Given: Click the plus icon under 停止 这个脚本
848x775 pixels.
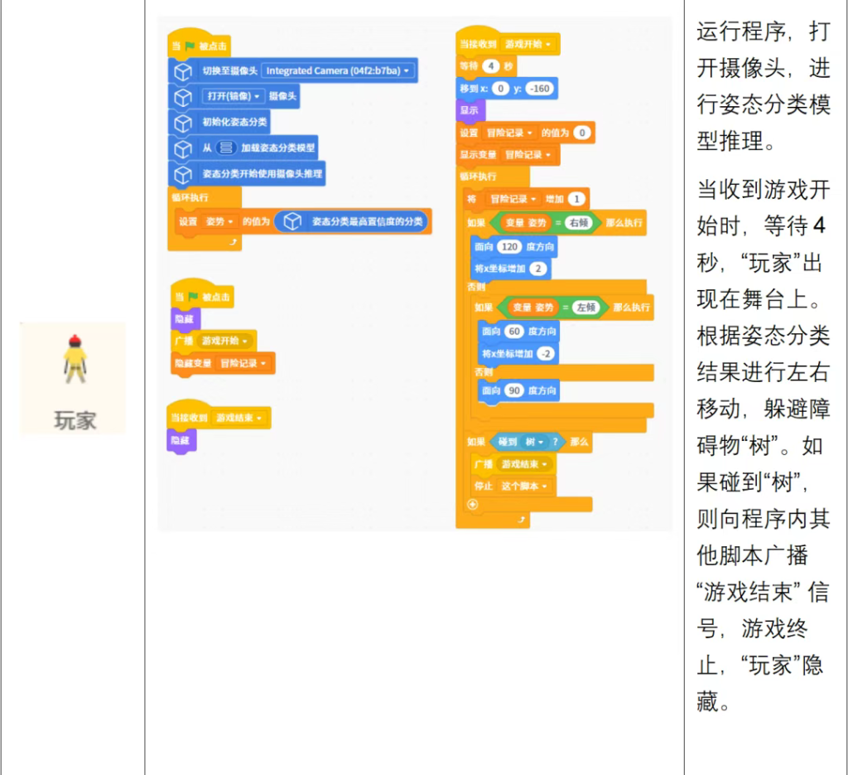Looking at the screenshot, I should pyautogui.click(x=473, y=504).
